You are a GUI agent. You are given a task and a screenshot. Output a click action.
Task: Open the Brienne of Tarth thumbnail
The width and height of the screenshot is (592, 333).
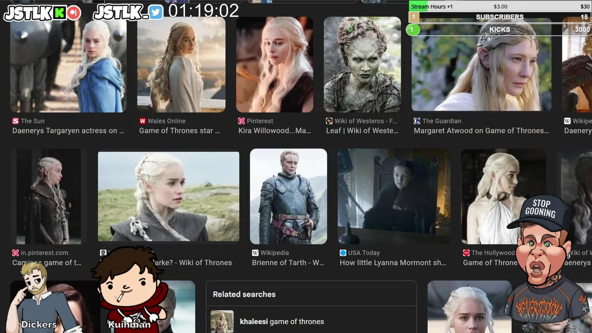pos(289,196)
